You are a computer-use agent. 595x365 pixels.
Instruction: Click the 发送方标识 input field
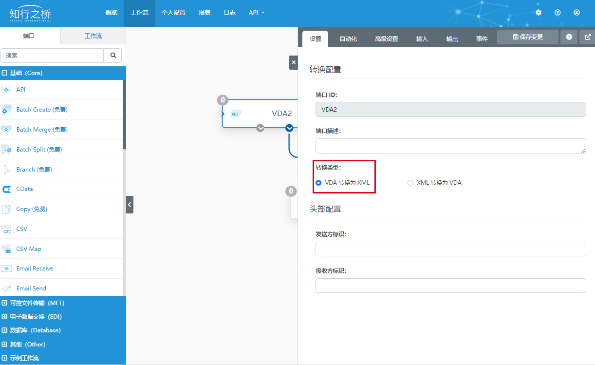click(x=450, y=249)
